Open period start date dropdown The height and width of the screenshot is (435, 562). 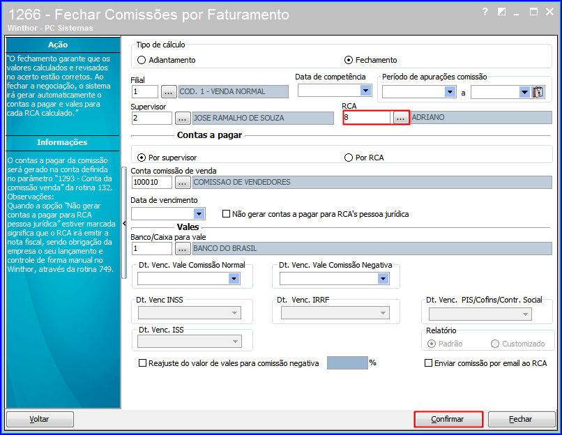450,92
